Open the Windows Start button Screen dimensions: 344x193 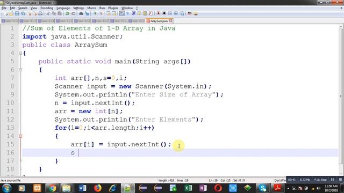(x=6, y=188)
